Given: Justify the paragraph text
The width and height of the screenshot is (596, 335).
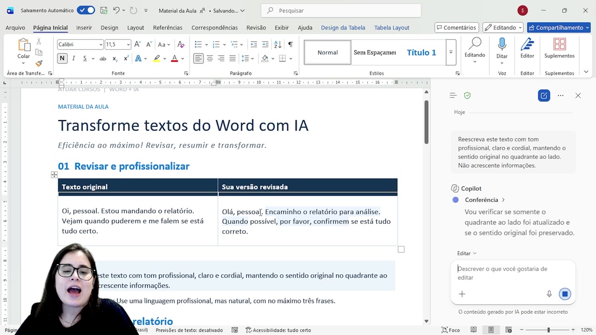Looking at the screenshot, I should (232, 59).
